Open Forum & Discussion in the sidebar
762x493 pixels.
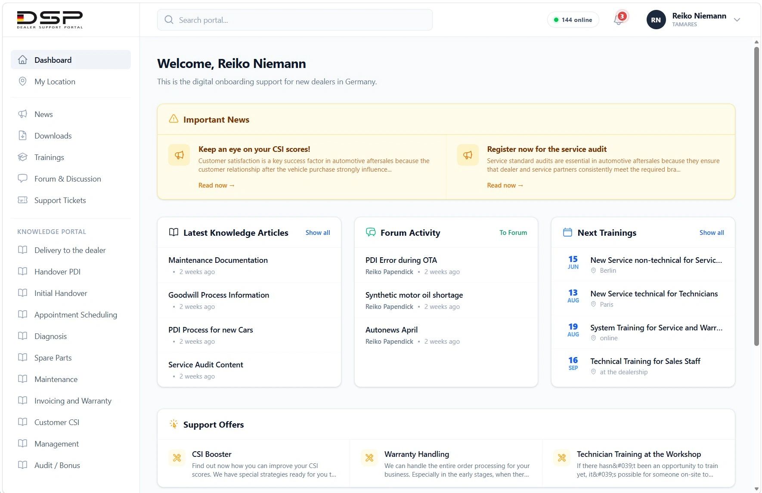(71, 179)
